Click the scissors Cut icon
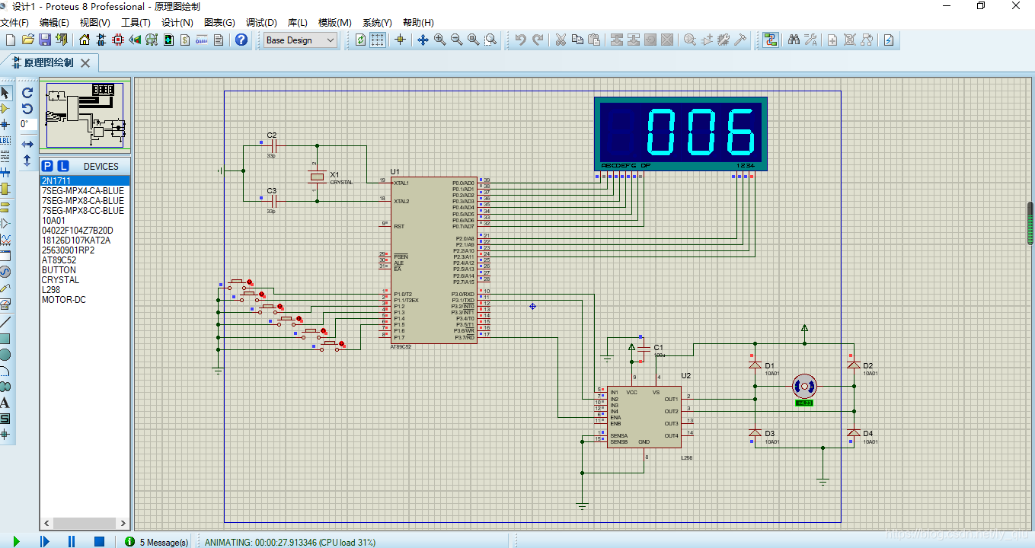 click(x=560, y=40)
